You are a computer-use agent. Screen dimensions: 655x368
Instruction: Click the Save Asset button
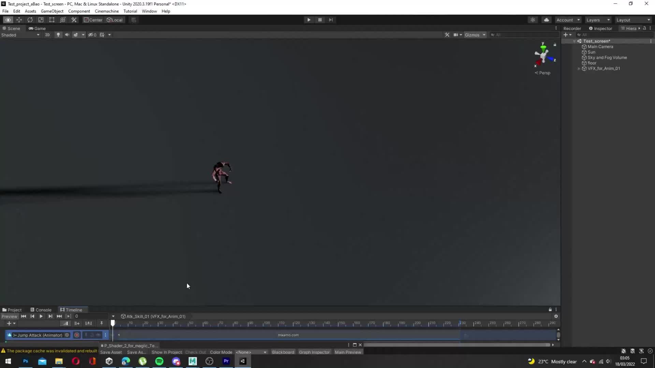[x=111, y=352]
